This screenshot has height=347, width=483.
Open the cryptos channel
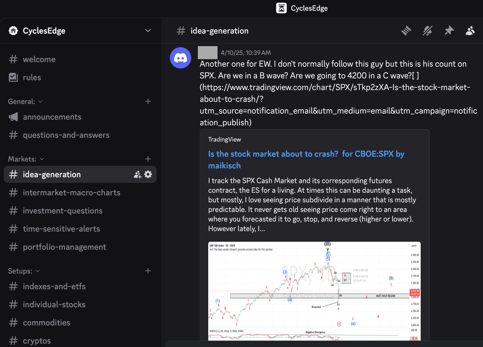[80, 341]
